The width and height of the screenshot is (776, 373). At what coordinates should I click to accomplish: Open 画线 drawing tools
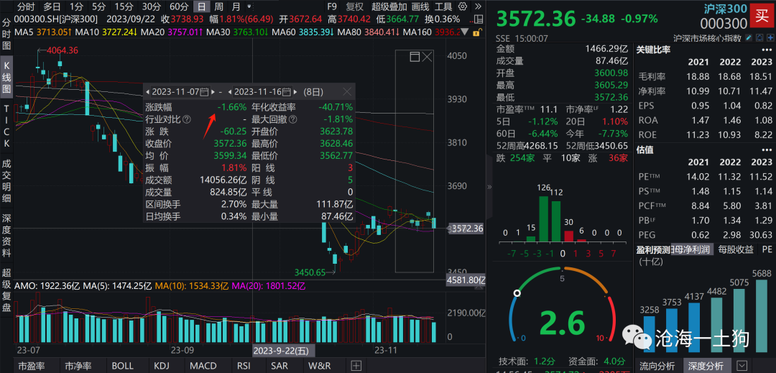(420, 6)
